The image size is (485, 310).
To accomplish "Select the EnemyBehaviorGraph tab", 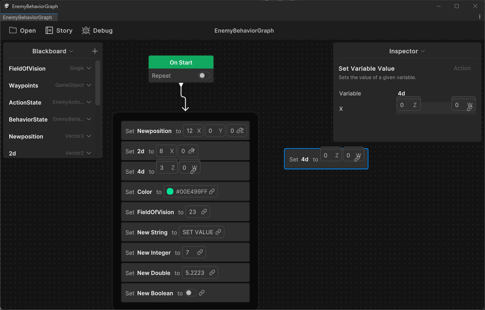I will 29,17.
